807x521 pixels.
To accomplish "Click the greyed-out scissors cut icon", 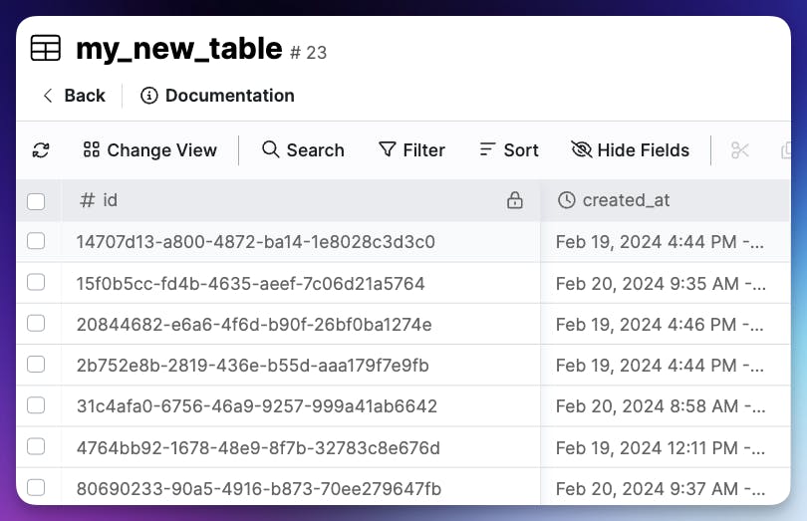I will point(739,150).
